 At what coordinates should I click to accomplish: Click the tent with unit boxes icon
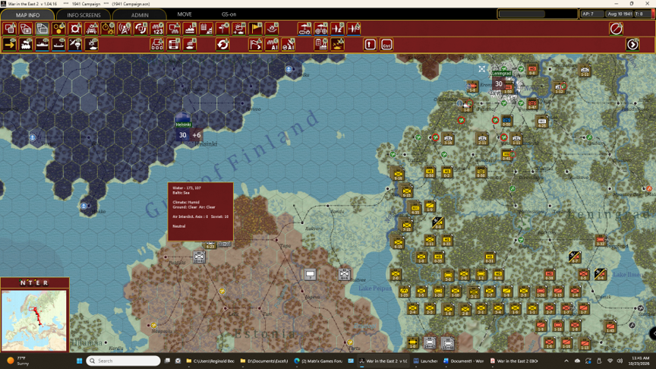point(157,44)
